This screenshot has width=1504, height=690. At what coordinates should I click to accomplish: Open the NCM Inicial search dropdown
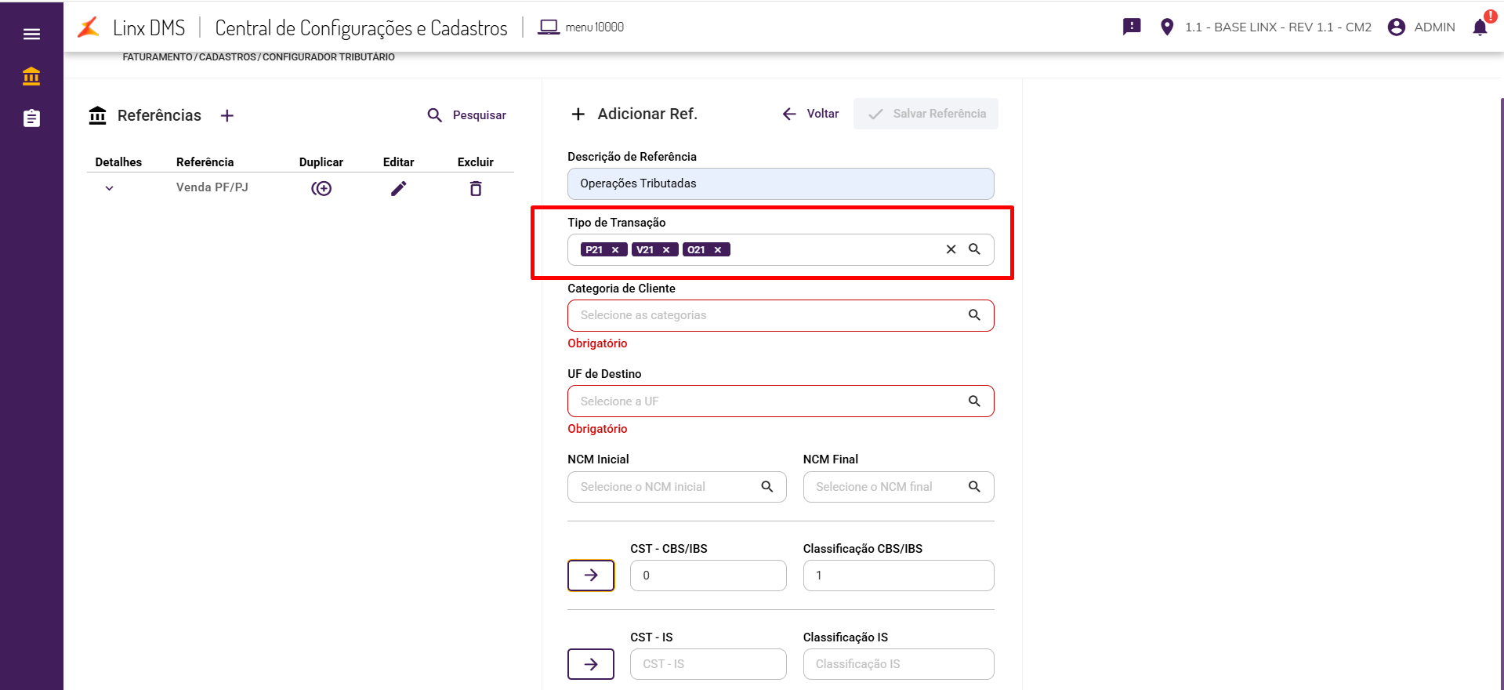[676, 487]
